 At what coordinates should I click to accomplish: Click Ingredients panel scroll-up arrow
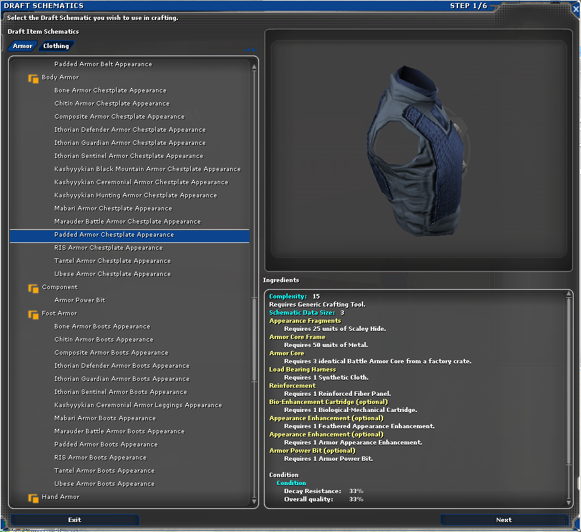(x=569, y=294)
